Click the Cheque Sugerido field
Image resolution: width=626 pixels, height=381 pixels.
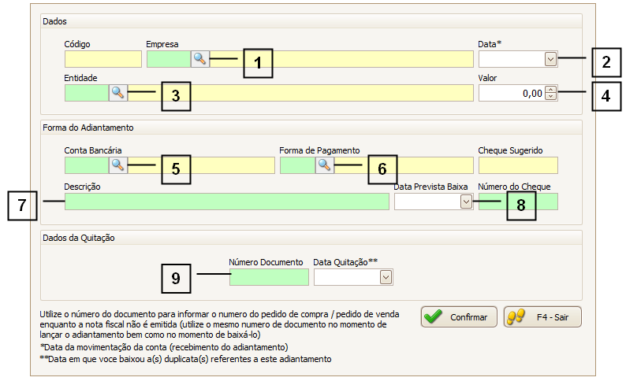(517, 165)
